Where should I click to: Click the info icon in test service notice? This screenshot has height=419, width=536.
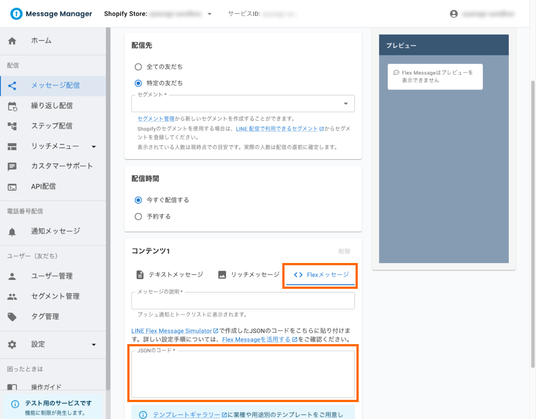click(x=15, y=404)
